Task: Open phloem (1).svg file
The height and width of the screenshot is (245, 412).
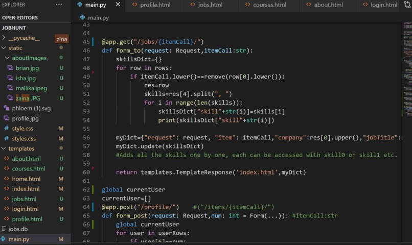Action: coord(31,108)
